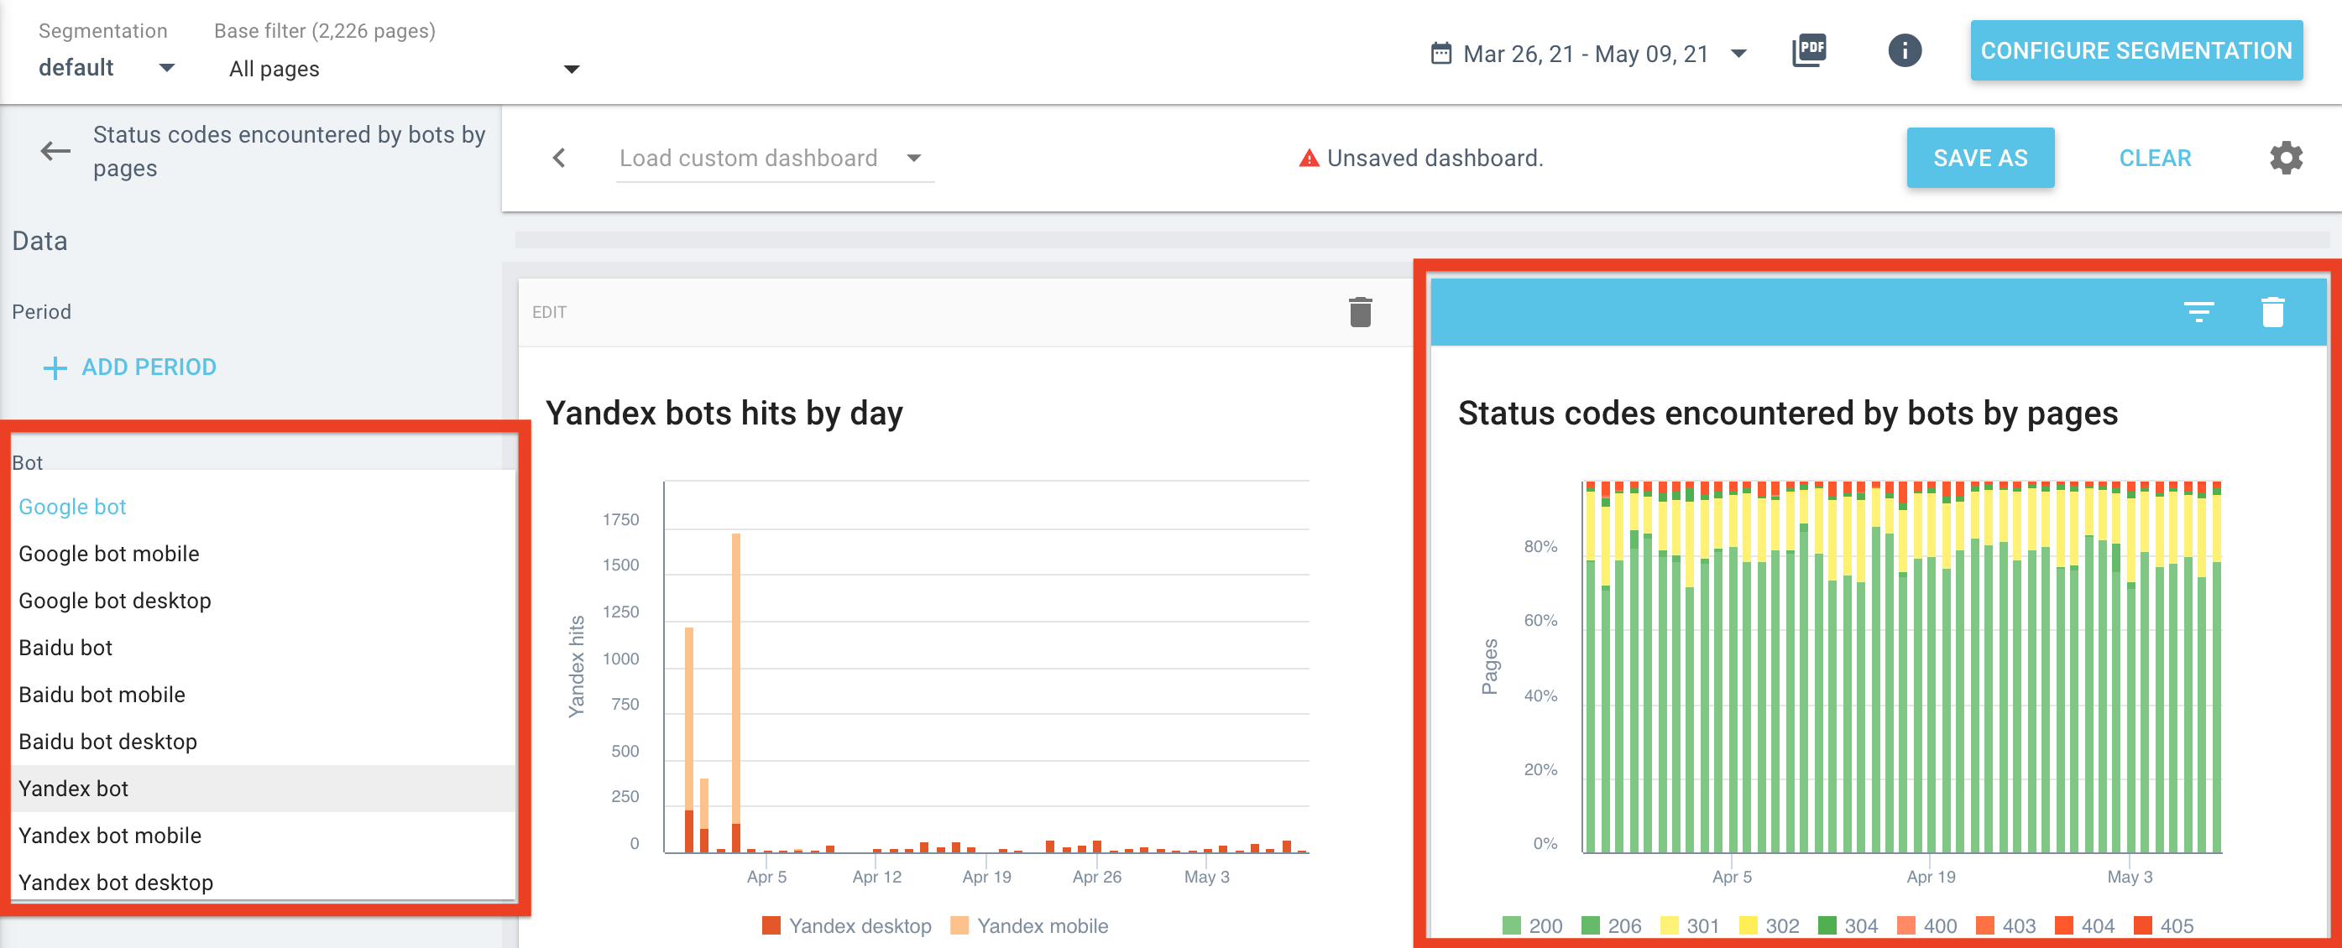Toggle the 403 status code legend swatch
Screen dimensions: 2342x948
point(1984,925)
